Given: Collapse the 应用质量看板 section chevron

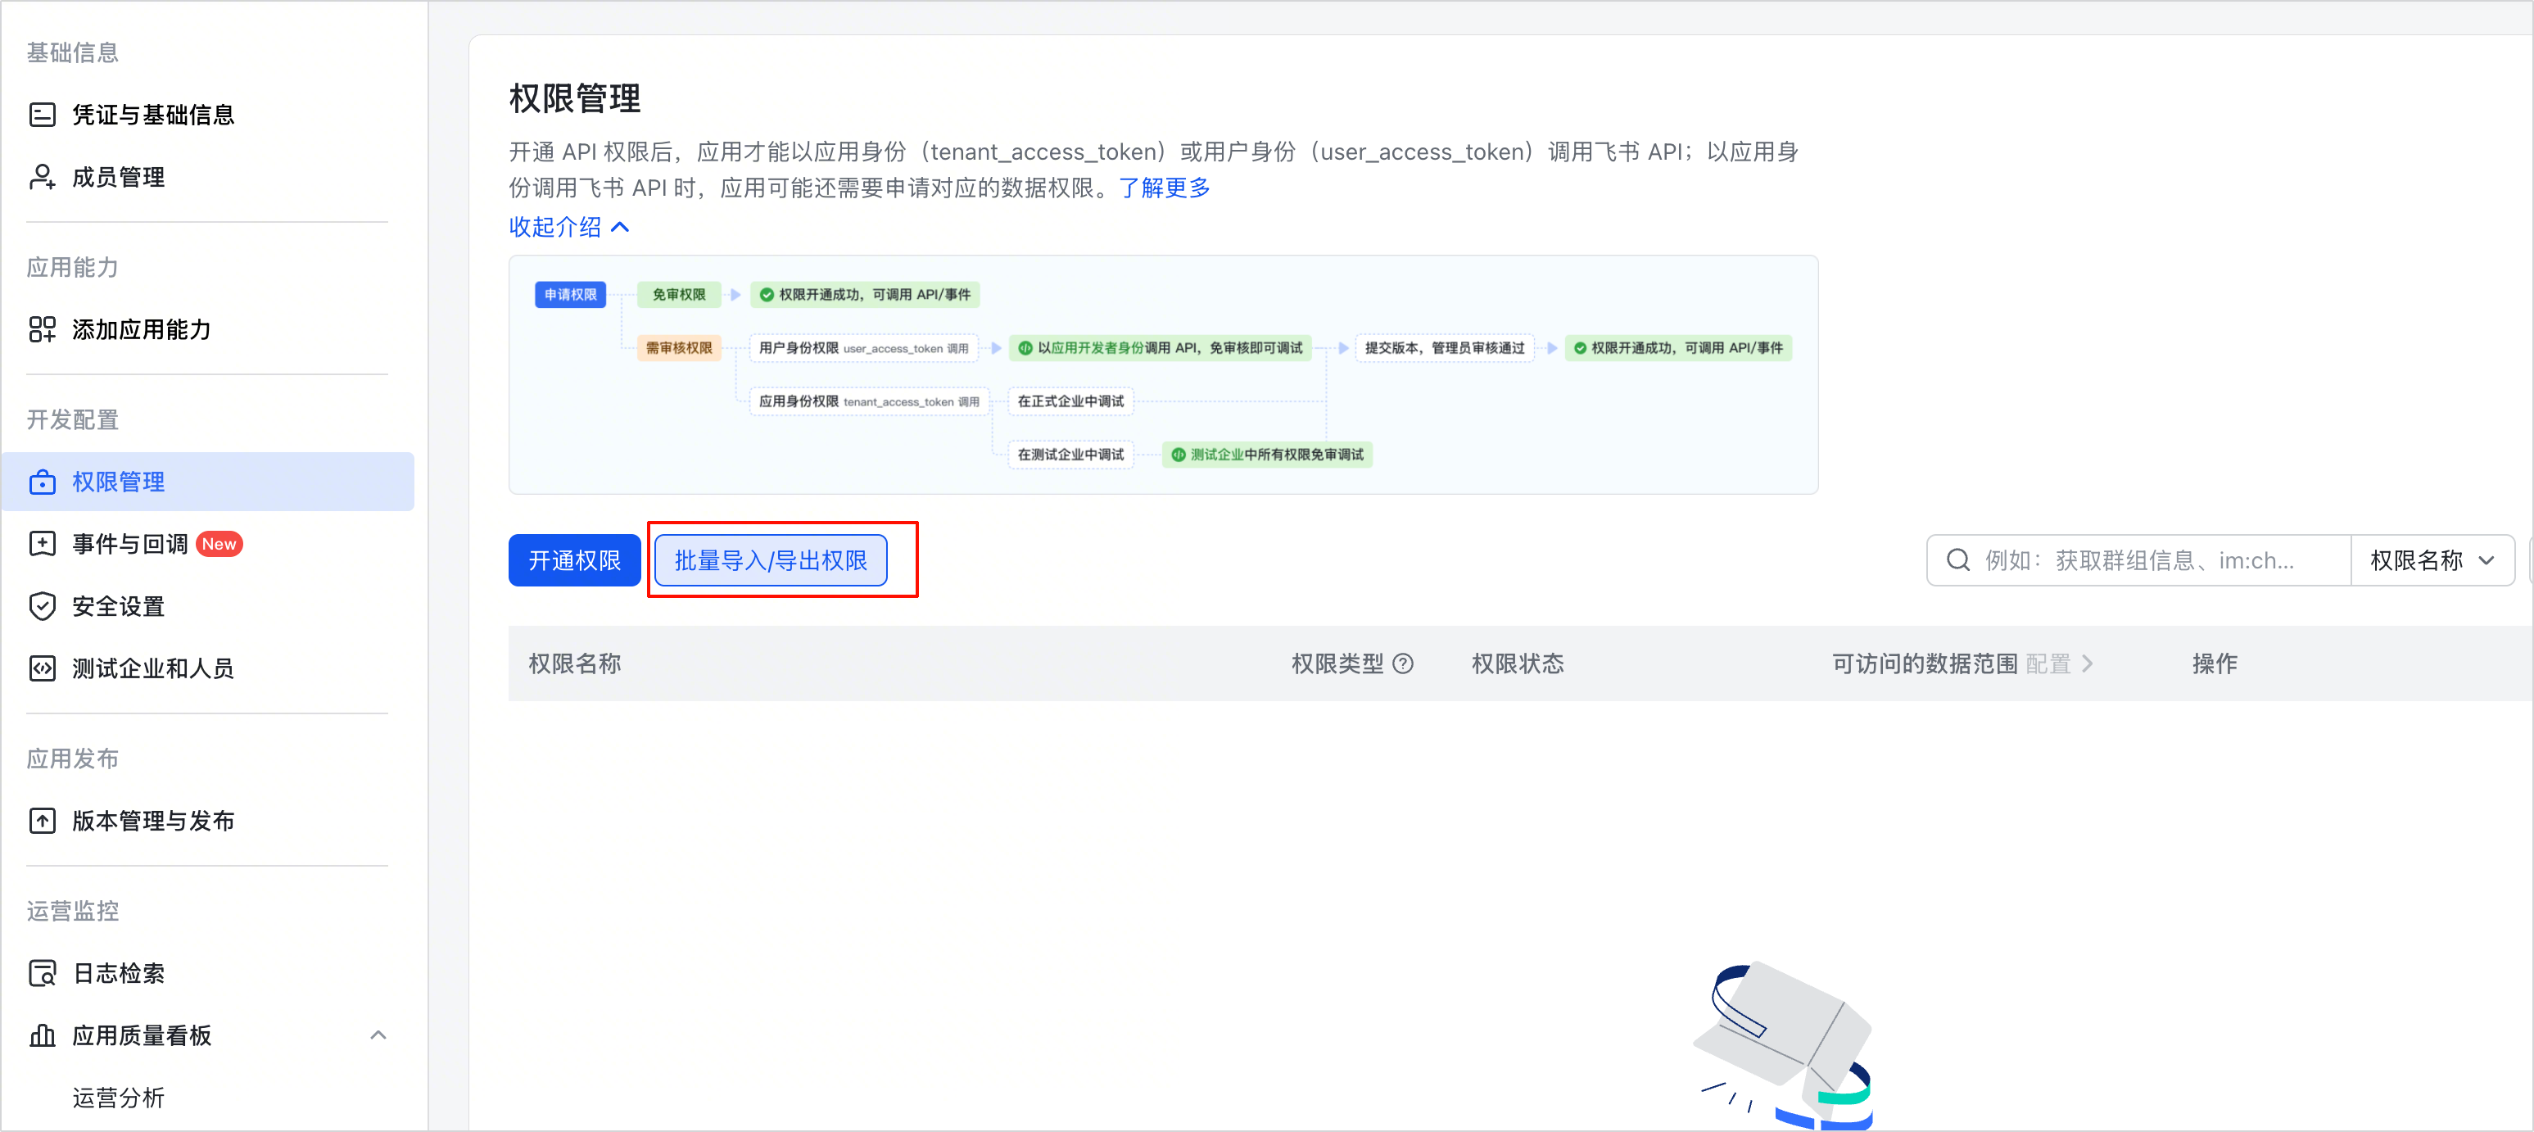Looking at the screenshot, I should [378, 1035].
